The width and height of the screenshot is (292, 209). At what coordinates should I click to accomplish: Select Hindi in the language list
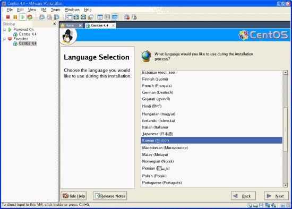tap(212, 106)
